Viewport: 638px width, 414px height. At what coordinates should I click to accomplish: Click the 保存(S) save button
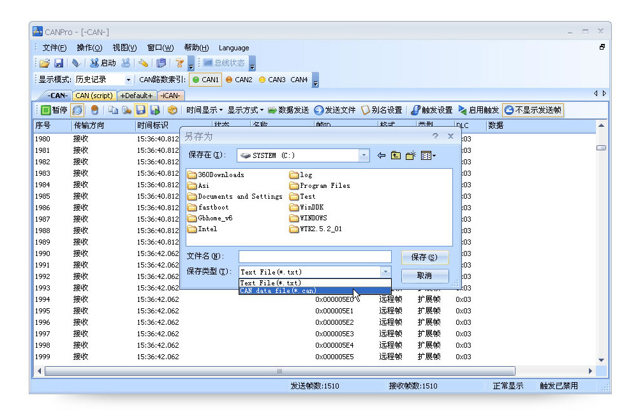pos(424,257)
